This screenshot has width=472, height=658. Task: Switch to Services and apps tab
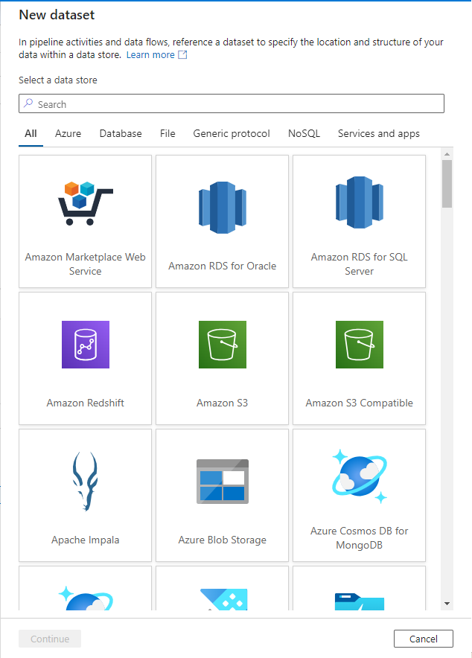click(x=378, y=133)
